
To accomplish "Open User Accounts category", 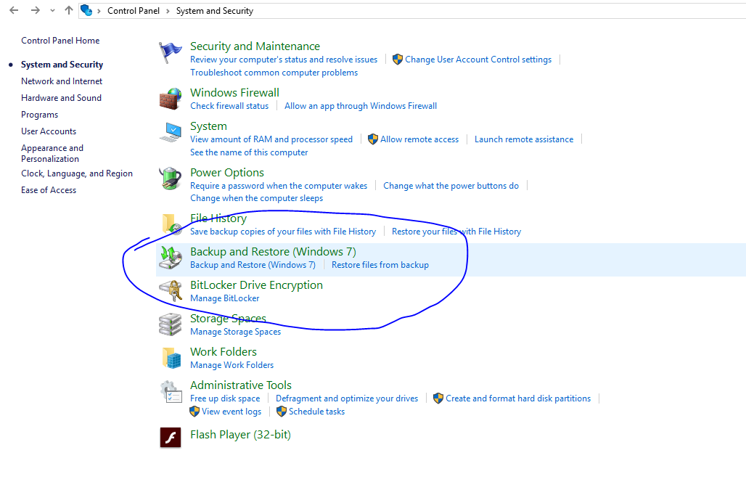I will (x=49, y=131).
